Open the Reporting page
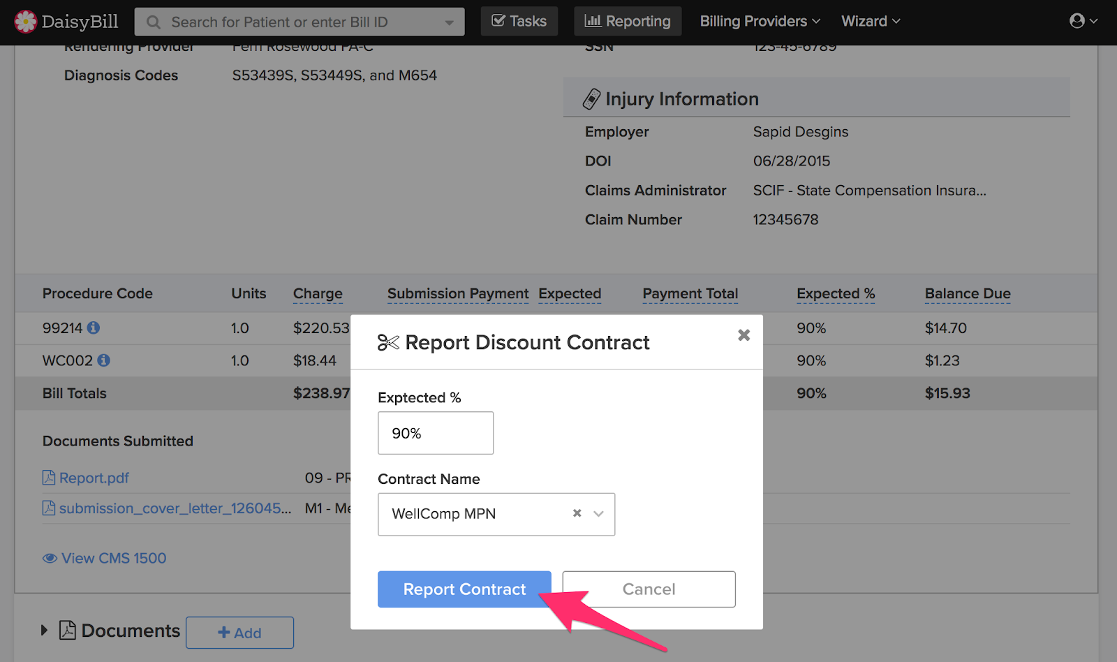Viewport: 1117px width, 662px height. (628, 21)
